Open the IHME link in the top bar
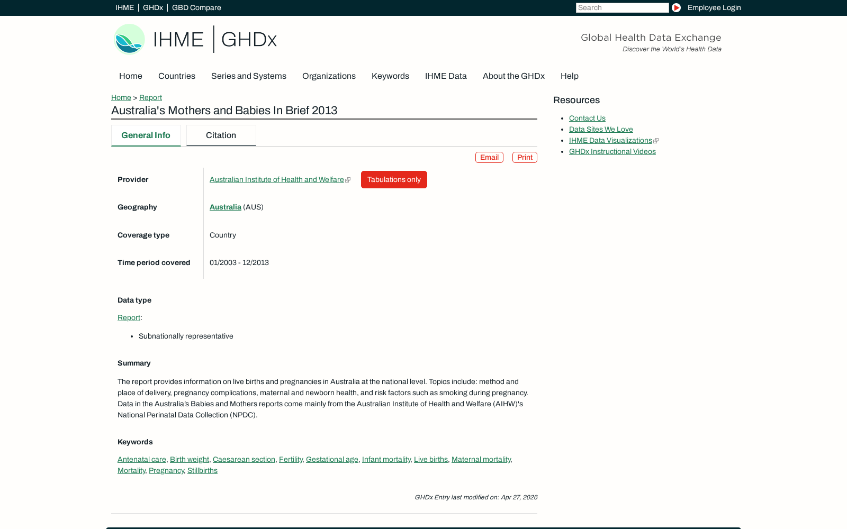 [124, 7]
